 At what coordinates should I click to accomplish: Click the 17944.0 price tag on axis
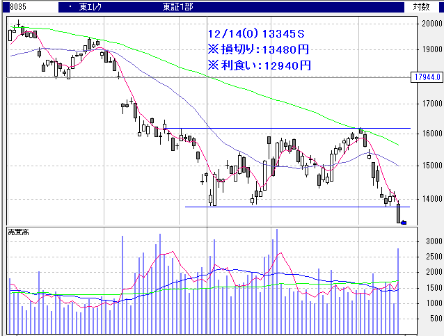(425, 77)
